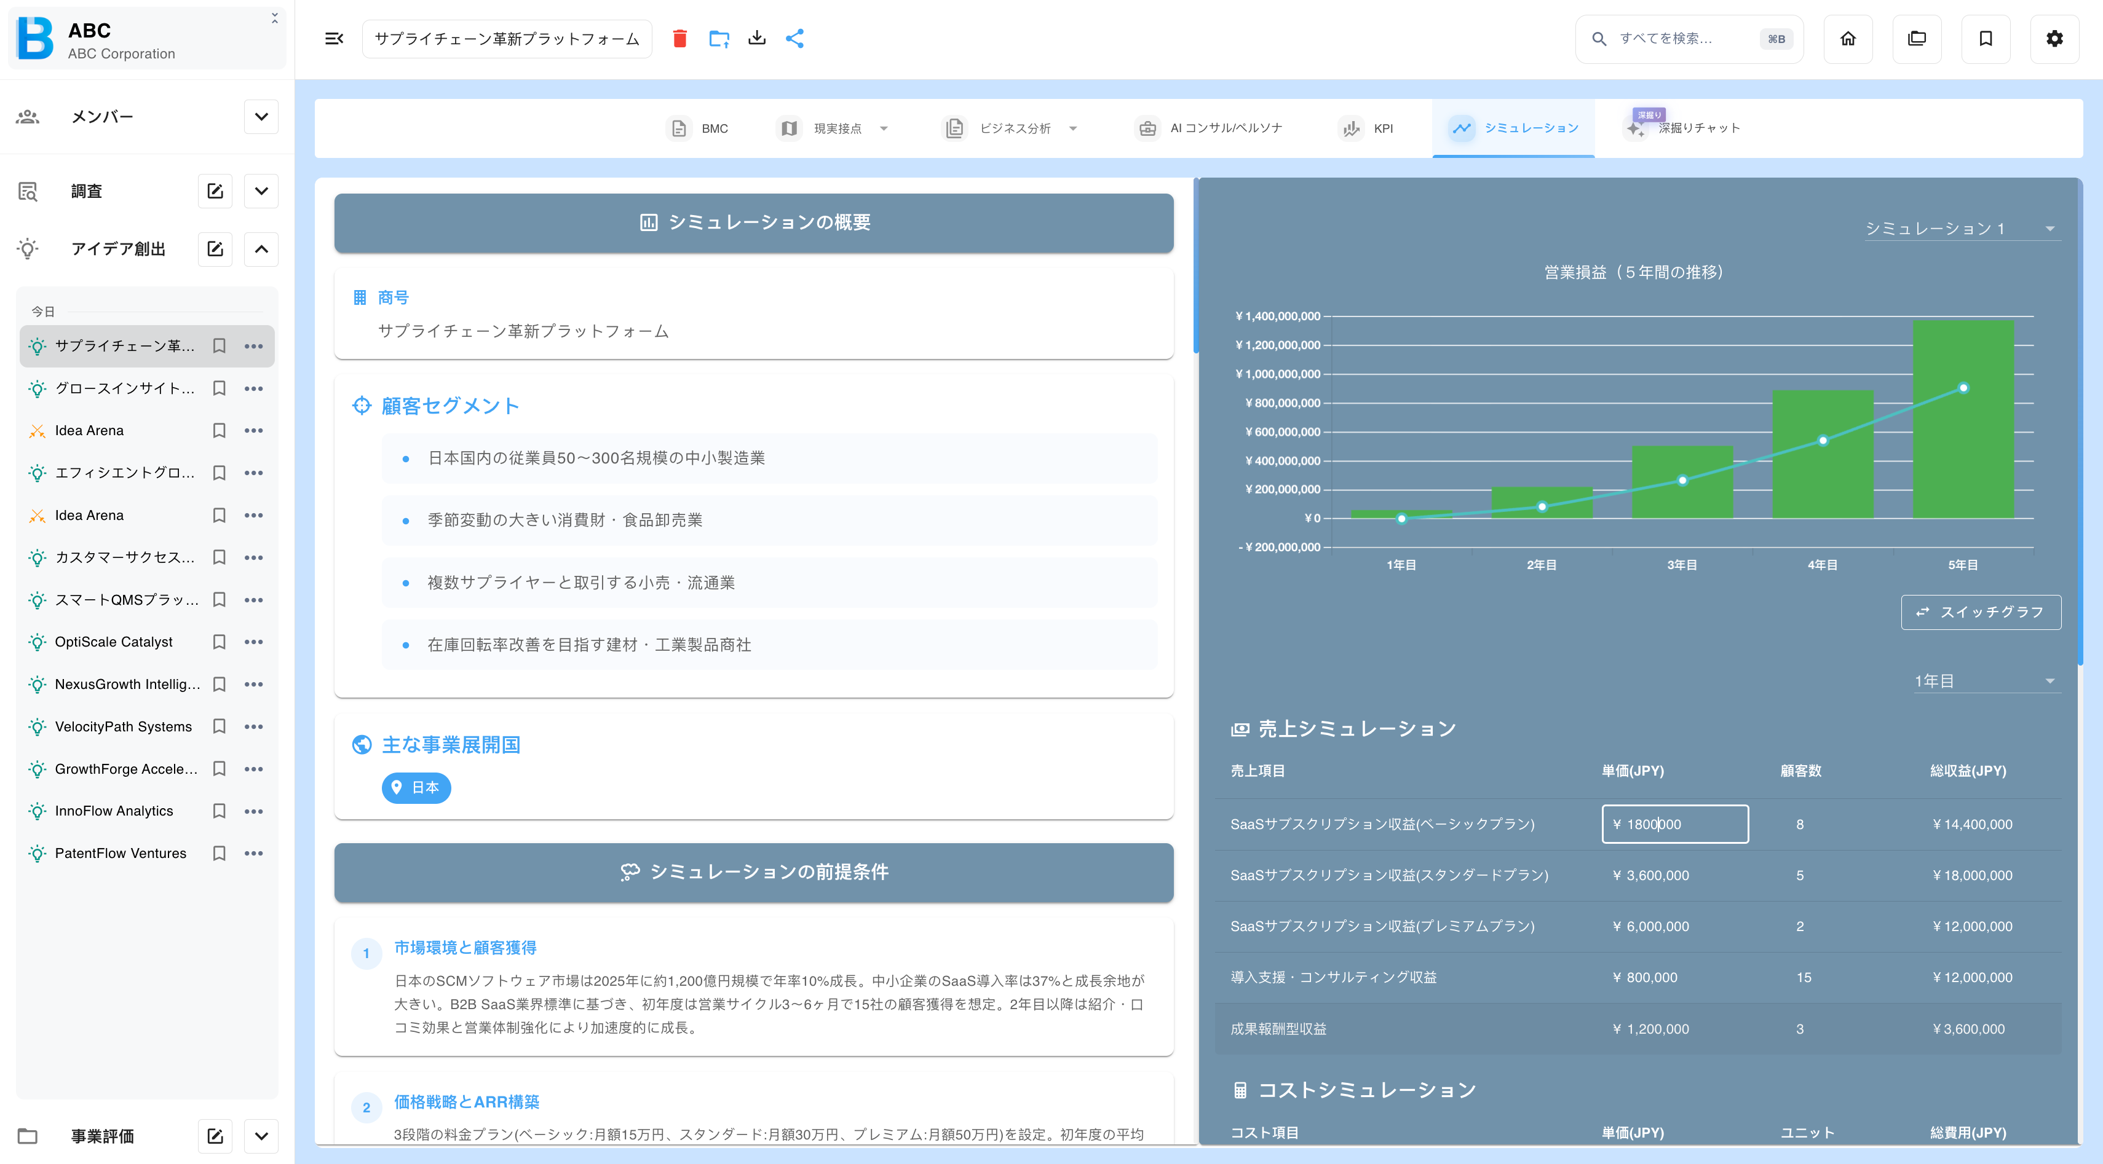Select the シミュレーション tab
Viewport: 2103px width, 1164px height.
(x=1513, y=128)
